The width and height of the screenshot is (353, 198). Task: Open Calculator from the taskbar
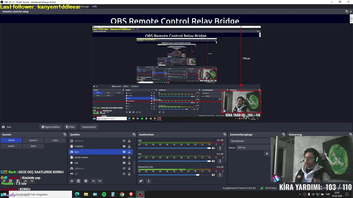113,194
